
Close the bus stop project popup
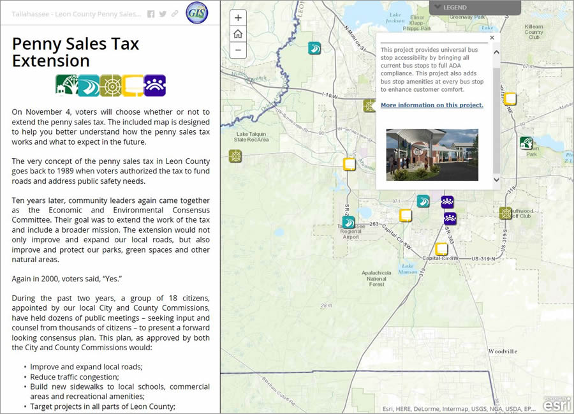point(492,38)
